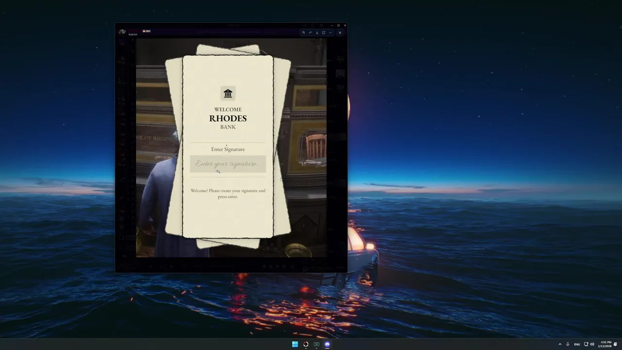Image resolution: width=622 pixels, height=350 pixels.
Task: Click the "RHODES" bank title text
Action: [x=228, y=118]
